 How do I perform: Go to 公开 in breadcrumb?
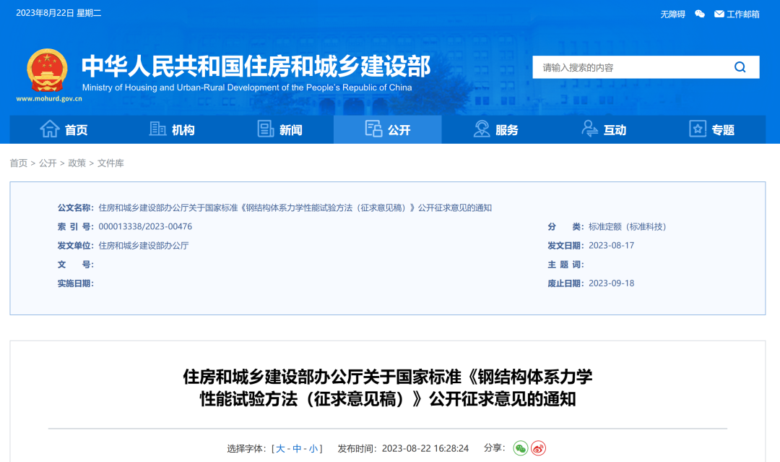pyautogui.click(x=48, y=163)
